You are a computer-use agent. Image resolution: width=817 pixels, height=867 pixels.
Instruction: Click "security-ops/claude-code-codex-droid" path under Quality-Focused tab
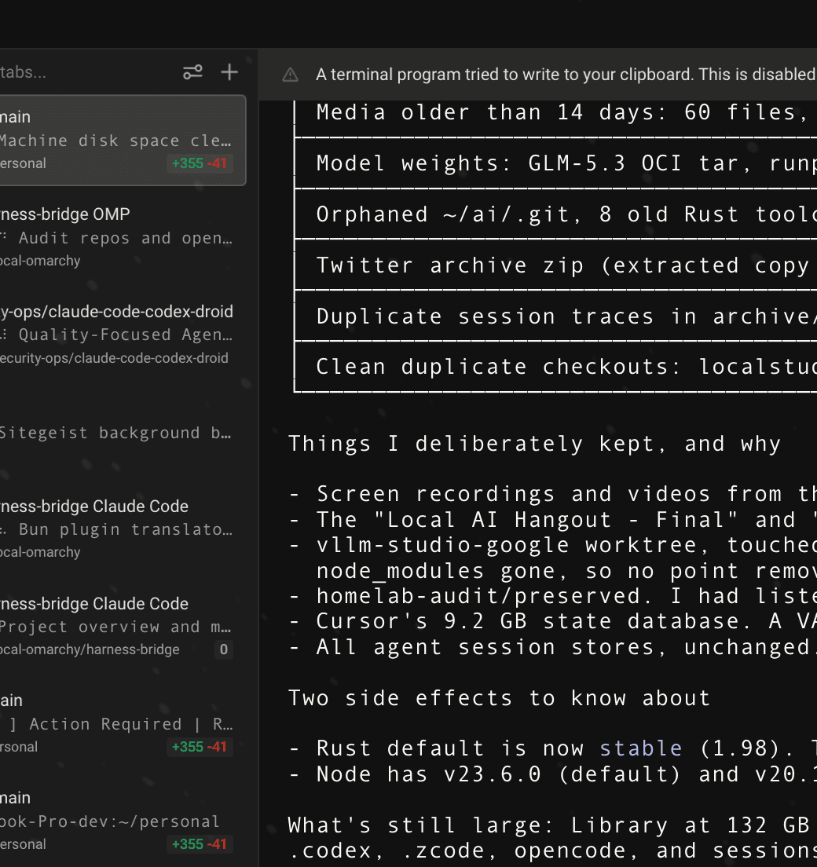coord(114,358)
